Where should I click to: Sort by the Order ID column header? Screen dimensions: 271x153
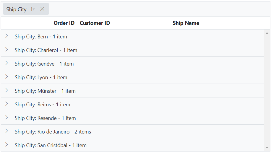tap(64, 23)
